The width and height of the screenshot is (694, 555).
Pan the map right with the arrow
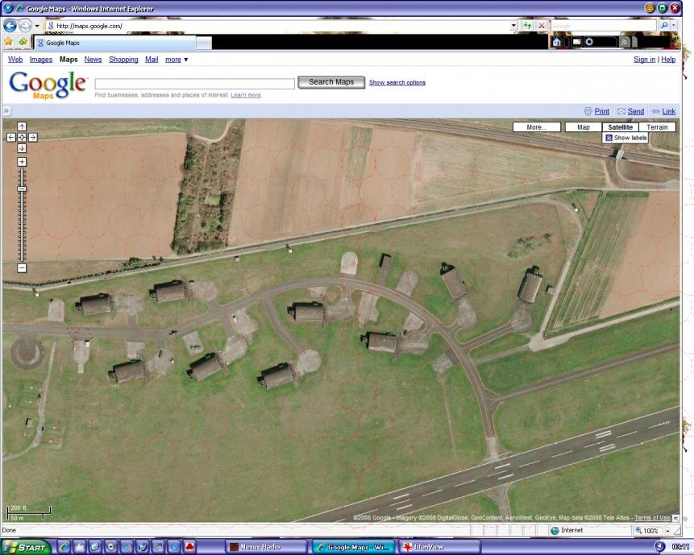coord(32,137)
